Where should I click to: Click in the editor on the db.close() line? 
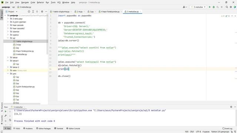64,76
